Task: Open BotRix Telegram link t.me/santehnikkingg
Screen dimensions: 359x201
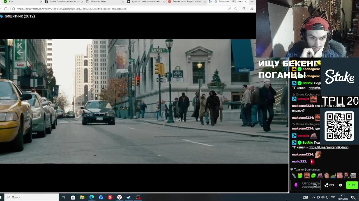Action: point(328,147)
